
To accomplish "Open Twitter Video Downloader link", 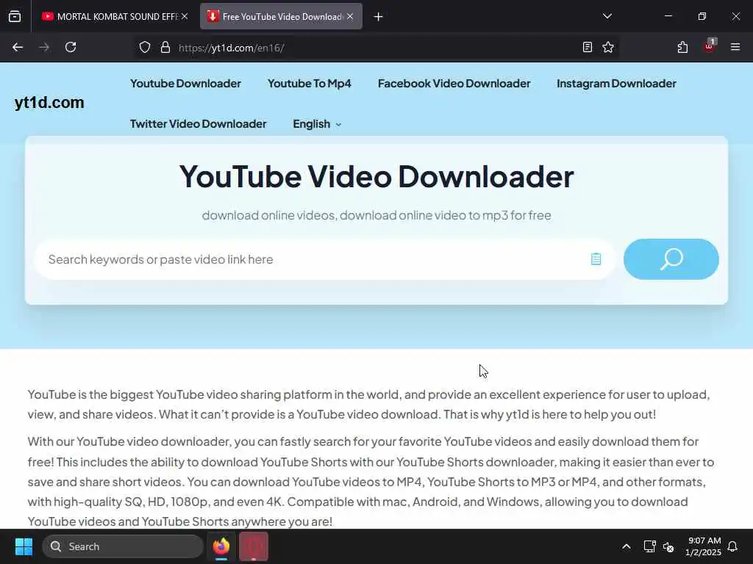I will pyautogui.click(x=198, y=123).
